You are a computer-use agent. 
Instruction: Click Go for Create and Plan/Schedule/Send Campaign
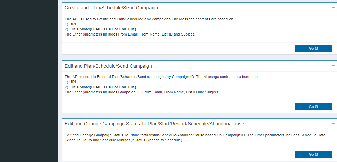click(x=313, y=48)
